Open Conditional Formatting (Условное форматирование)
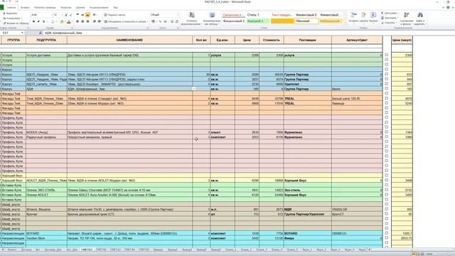Image resolution: width=455 pixels, height=256 pixels. click(x=191, y=18)
